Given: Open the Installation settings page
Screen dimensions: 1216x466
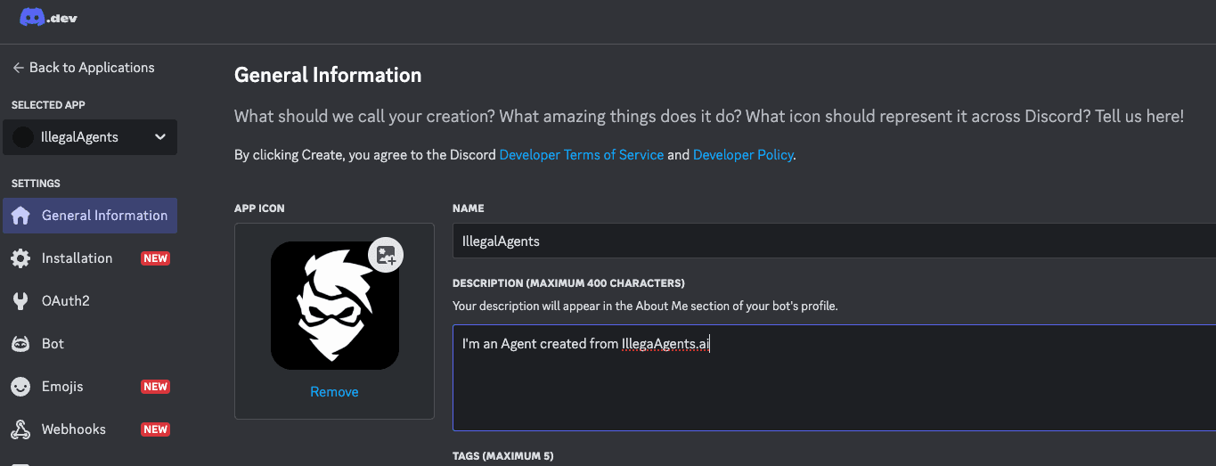Looking at the screenshot, I should pos(90,258).
